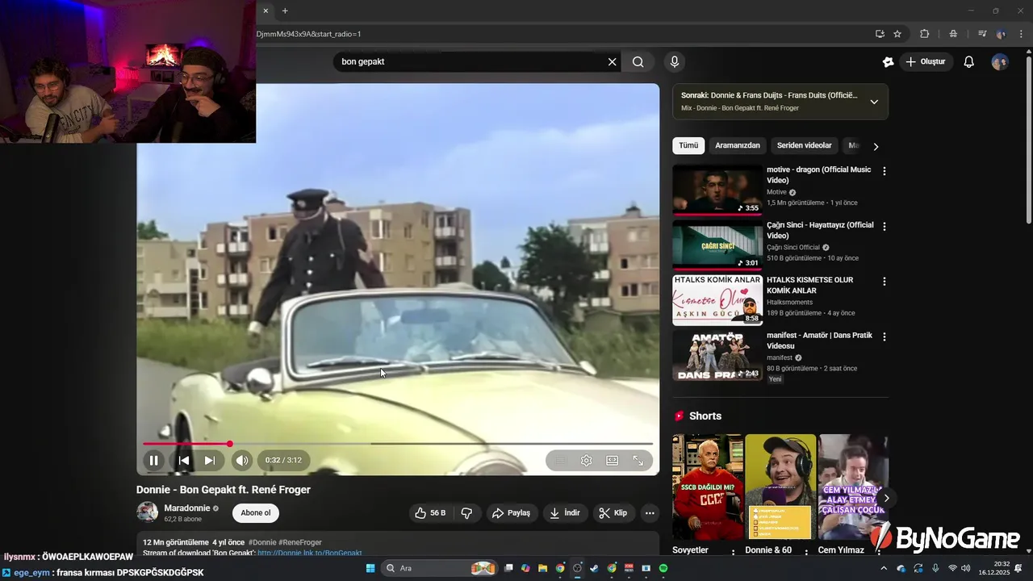Dislike the video
Viewport: 1033px width, 581px height.
coord(466,513)
